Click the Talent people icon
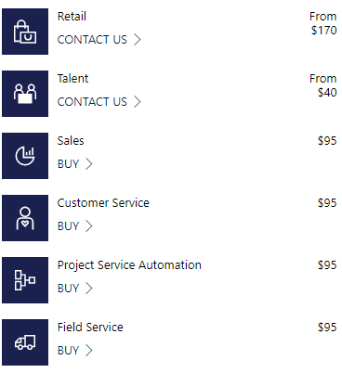The height and width of the screenshot is (373, 342). 25,94
